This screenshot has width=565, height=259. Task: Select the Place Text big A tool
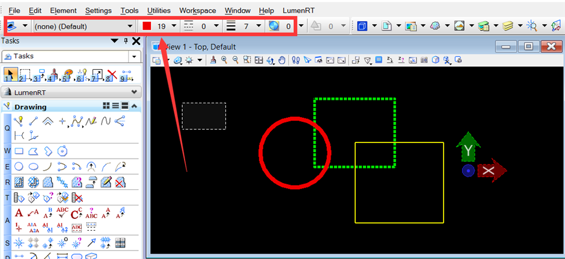pyautogui.click(x=19, y=213)
